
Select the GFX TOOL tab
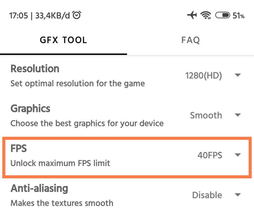tap(63, 40)
